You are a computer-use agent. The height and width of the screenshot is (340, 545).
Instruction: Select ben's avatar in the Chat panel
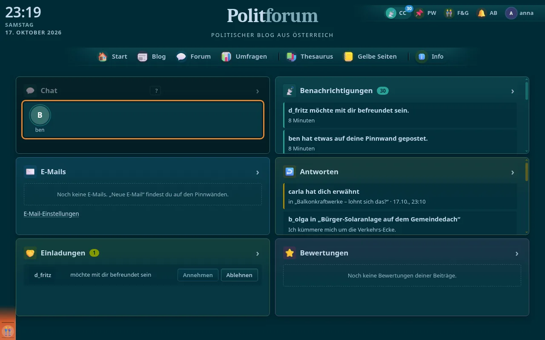click(40, 115)
